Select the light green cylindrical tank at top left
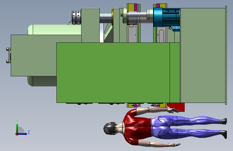 [54, 30]
